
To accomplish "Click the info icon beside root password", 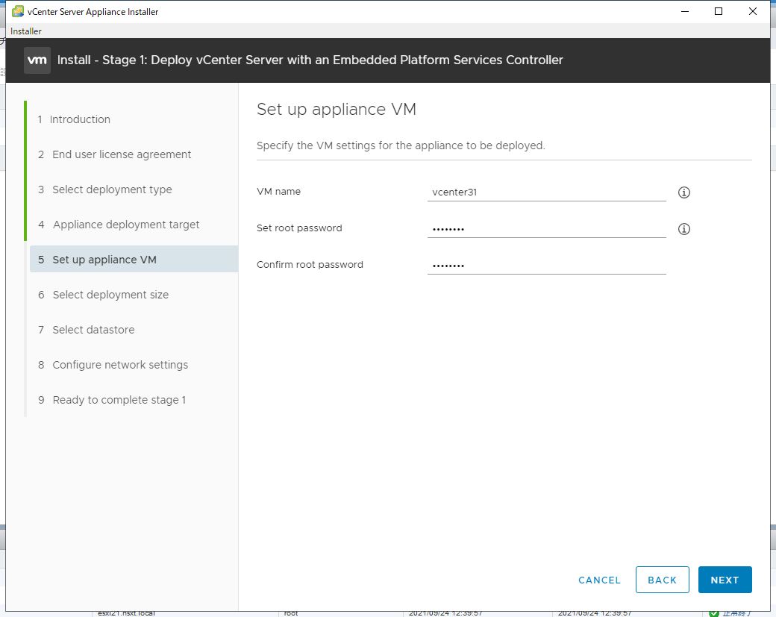I will click(x=684, y=229).
